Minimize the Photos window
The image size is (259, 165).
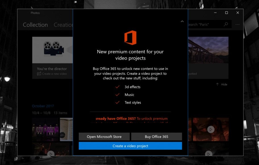point(215,13)
